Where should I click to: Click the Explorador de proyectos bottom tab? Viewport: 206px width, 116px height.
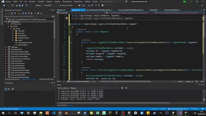click(x=12, y=79)
